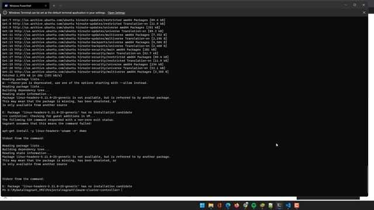Click the PS D:\MyData\Vagrant_VMS prompt line
The width and height of the screenshot is (374, 210).
click(x=63, y=190)
